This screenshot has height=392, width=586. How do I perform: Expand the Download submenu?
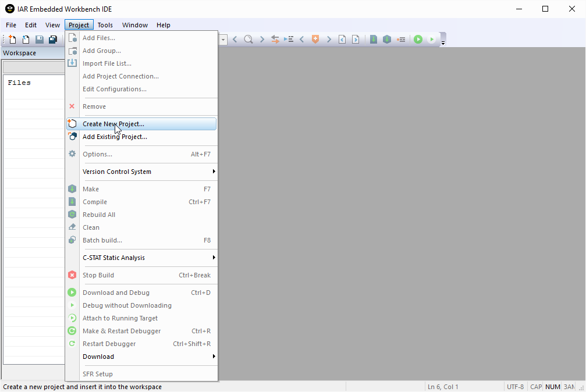[141, 357]
